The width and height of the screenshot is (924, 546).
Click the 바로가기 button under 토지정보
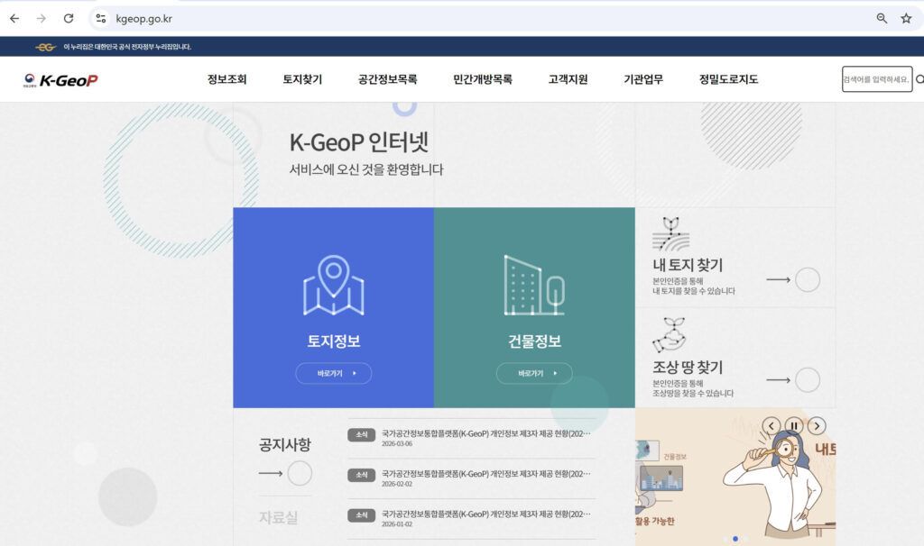[334, 374]
